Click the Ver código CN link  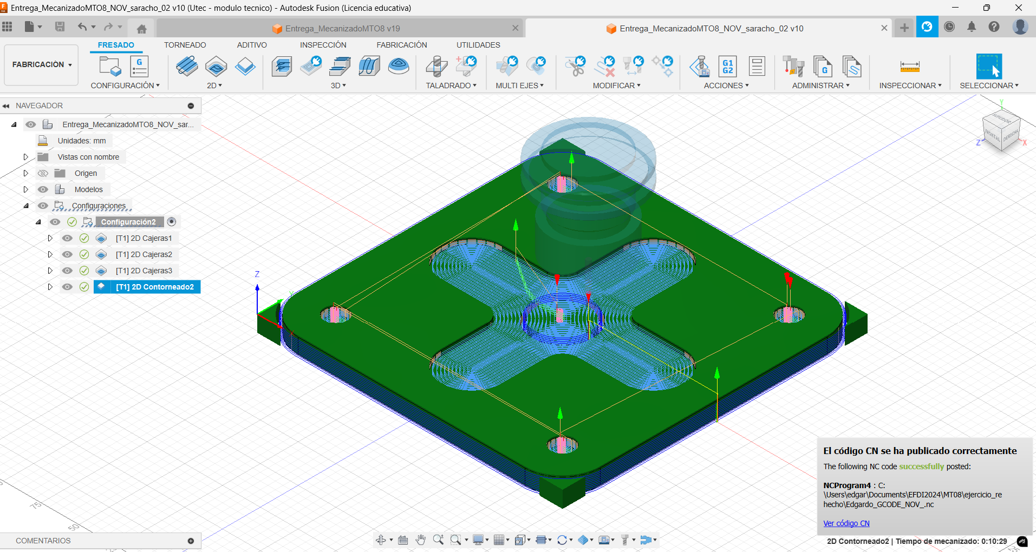[x=846, y=523]
